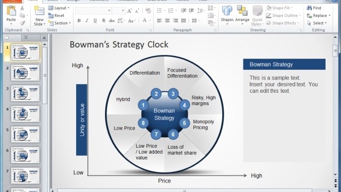Toggle Text Shadow formatting
Viewport: 341px width, 192px height.
[103, 21]
